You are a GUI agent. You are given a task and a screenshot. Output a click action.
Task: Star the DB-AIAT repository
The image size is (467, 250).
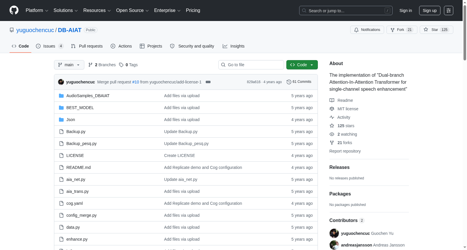coord(436,30)
